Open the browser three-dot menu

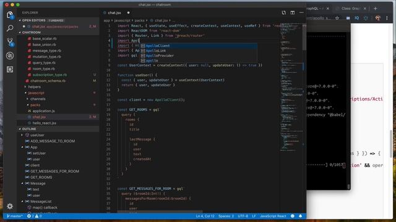point(387,18)
